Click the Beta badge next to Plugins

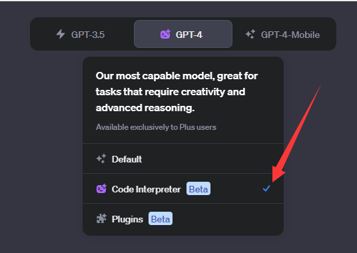(x=161, y=218)
